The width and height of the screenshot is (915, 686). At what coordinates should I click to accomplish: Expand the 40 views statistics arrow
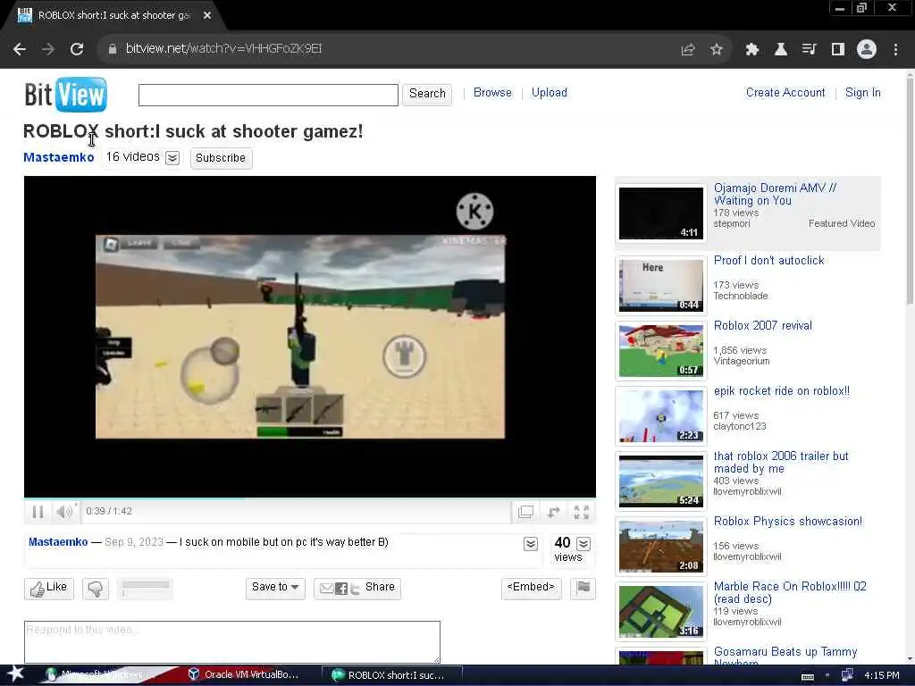(583, 544)
